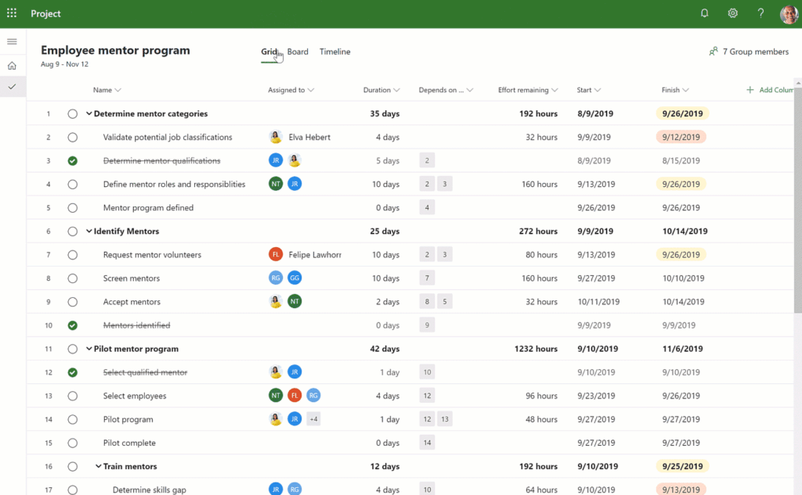Image resolution: width=802 pixels, height=495 pixels.
Task: Click dependency 4 chip on Mentor program defined
Action: [x=427, y=207]
